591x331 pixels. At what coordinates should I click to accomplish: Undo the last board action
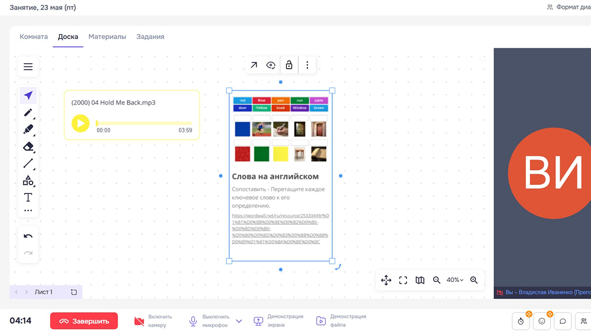(28, 236)
